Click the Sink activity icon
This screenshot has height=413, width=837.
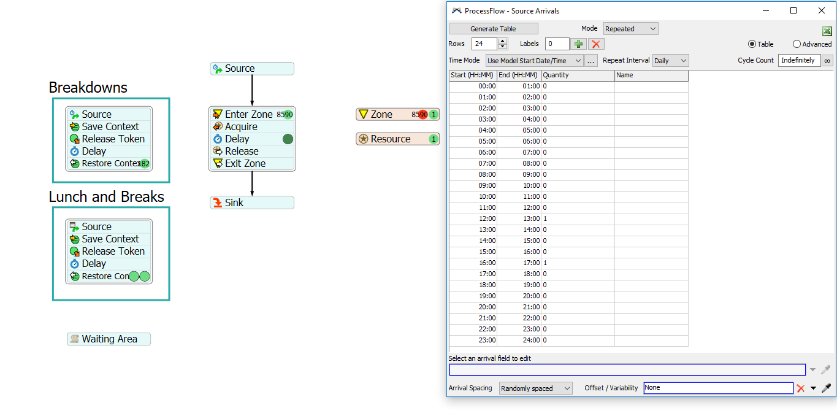click(x=217, y=203)
